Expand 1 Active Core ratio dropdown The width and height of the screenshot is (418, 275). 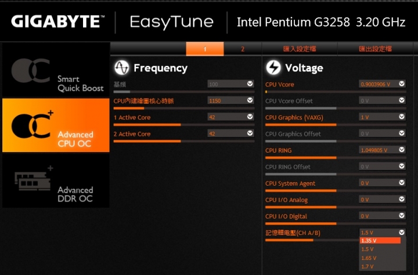(250, 117)
